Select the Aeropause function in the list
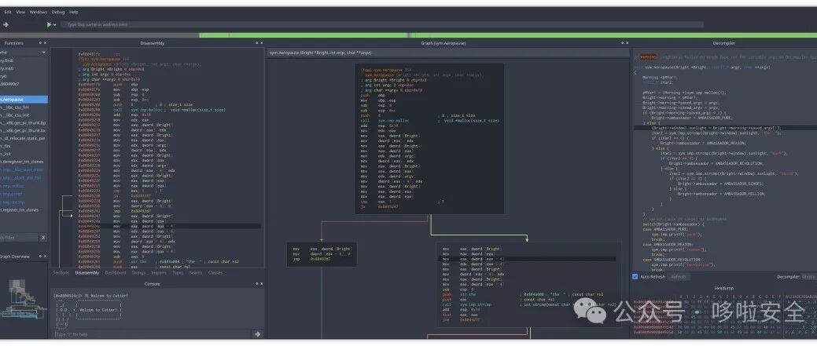817x346 pixels. tap(24, 99)
